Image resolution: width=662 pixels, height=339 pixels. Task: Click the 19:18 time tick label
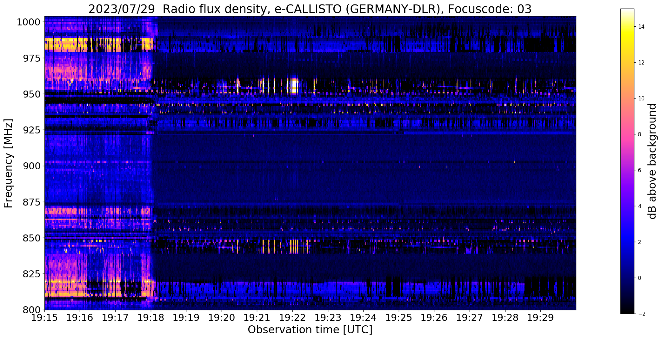tap(151, 317)
